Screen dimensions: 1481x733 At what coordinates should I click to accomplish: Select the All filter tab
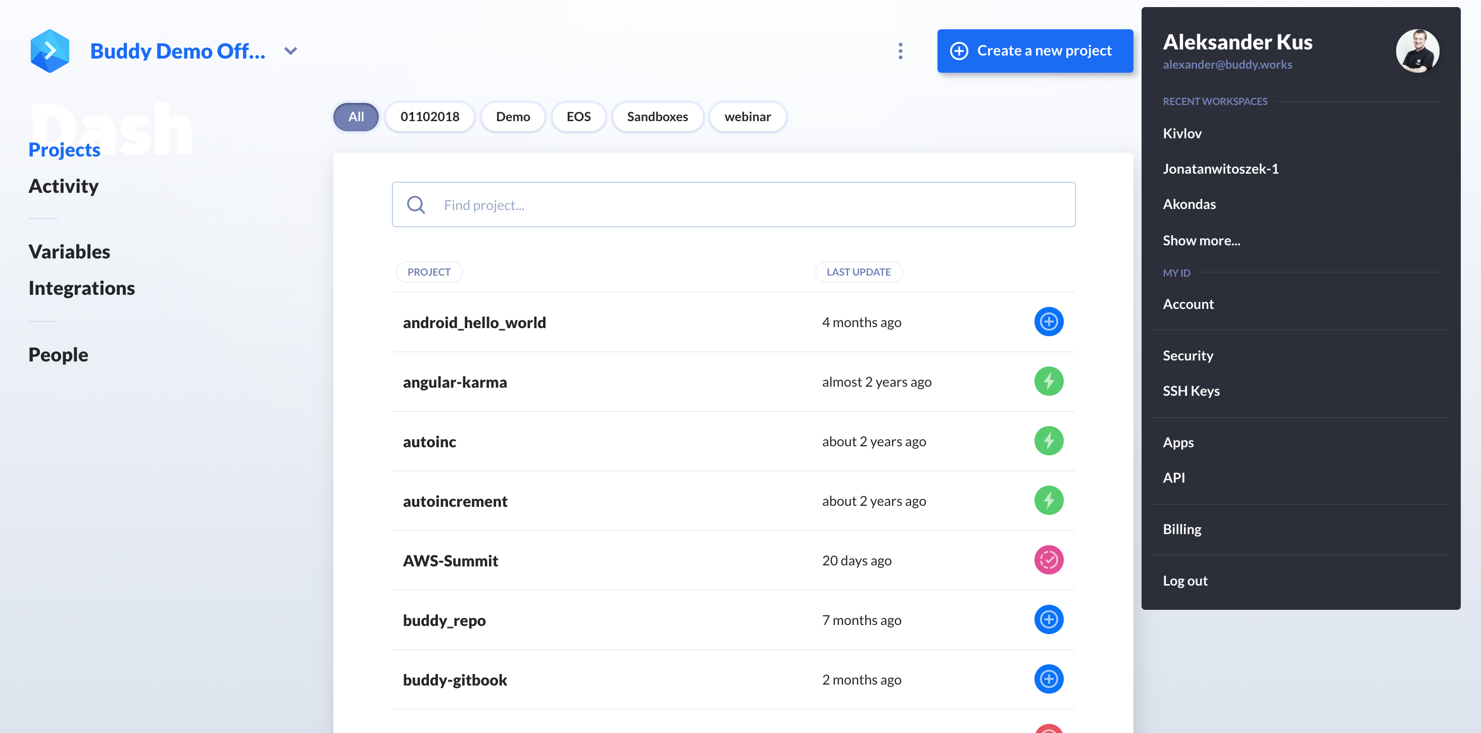tap(356, 117)
